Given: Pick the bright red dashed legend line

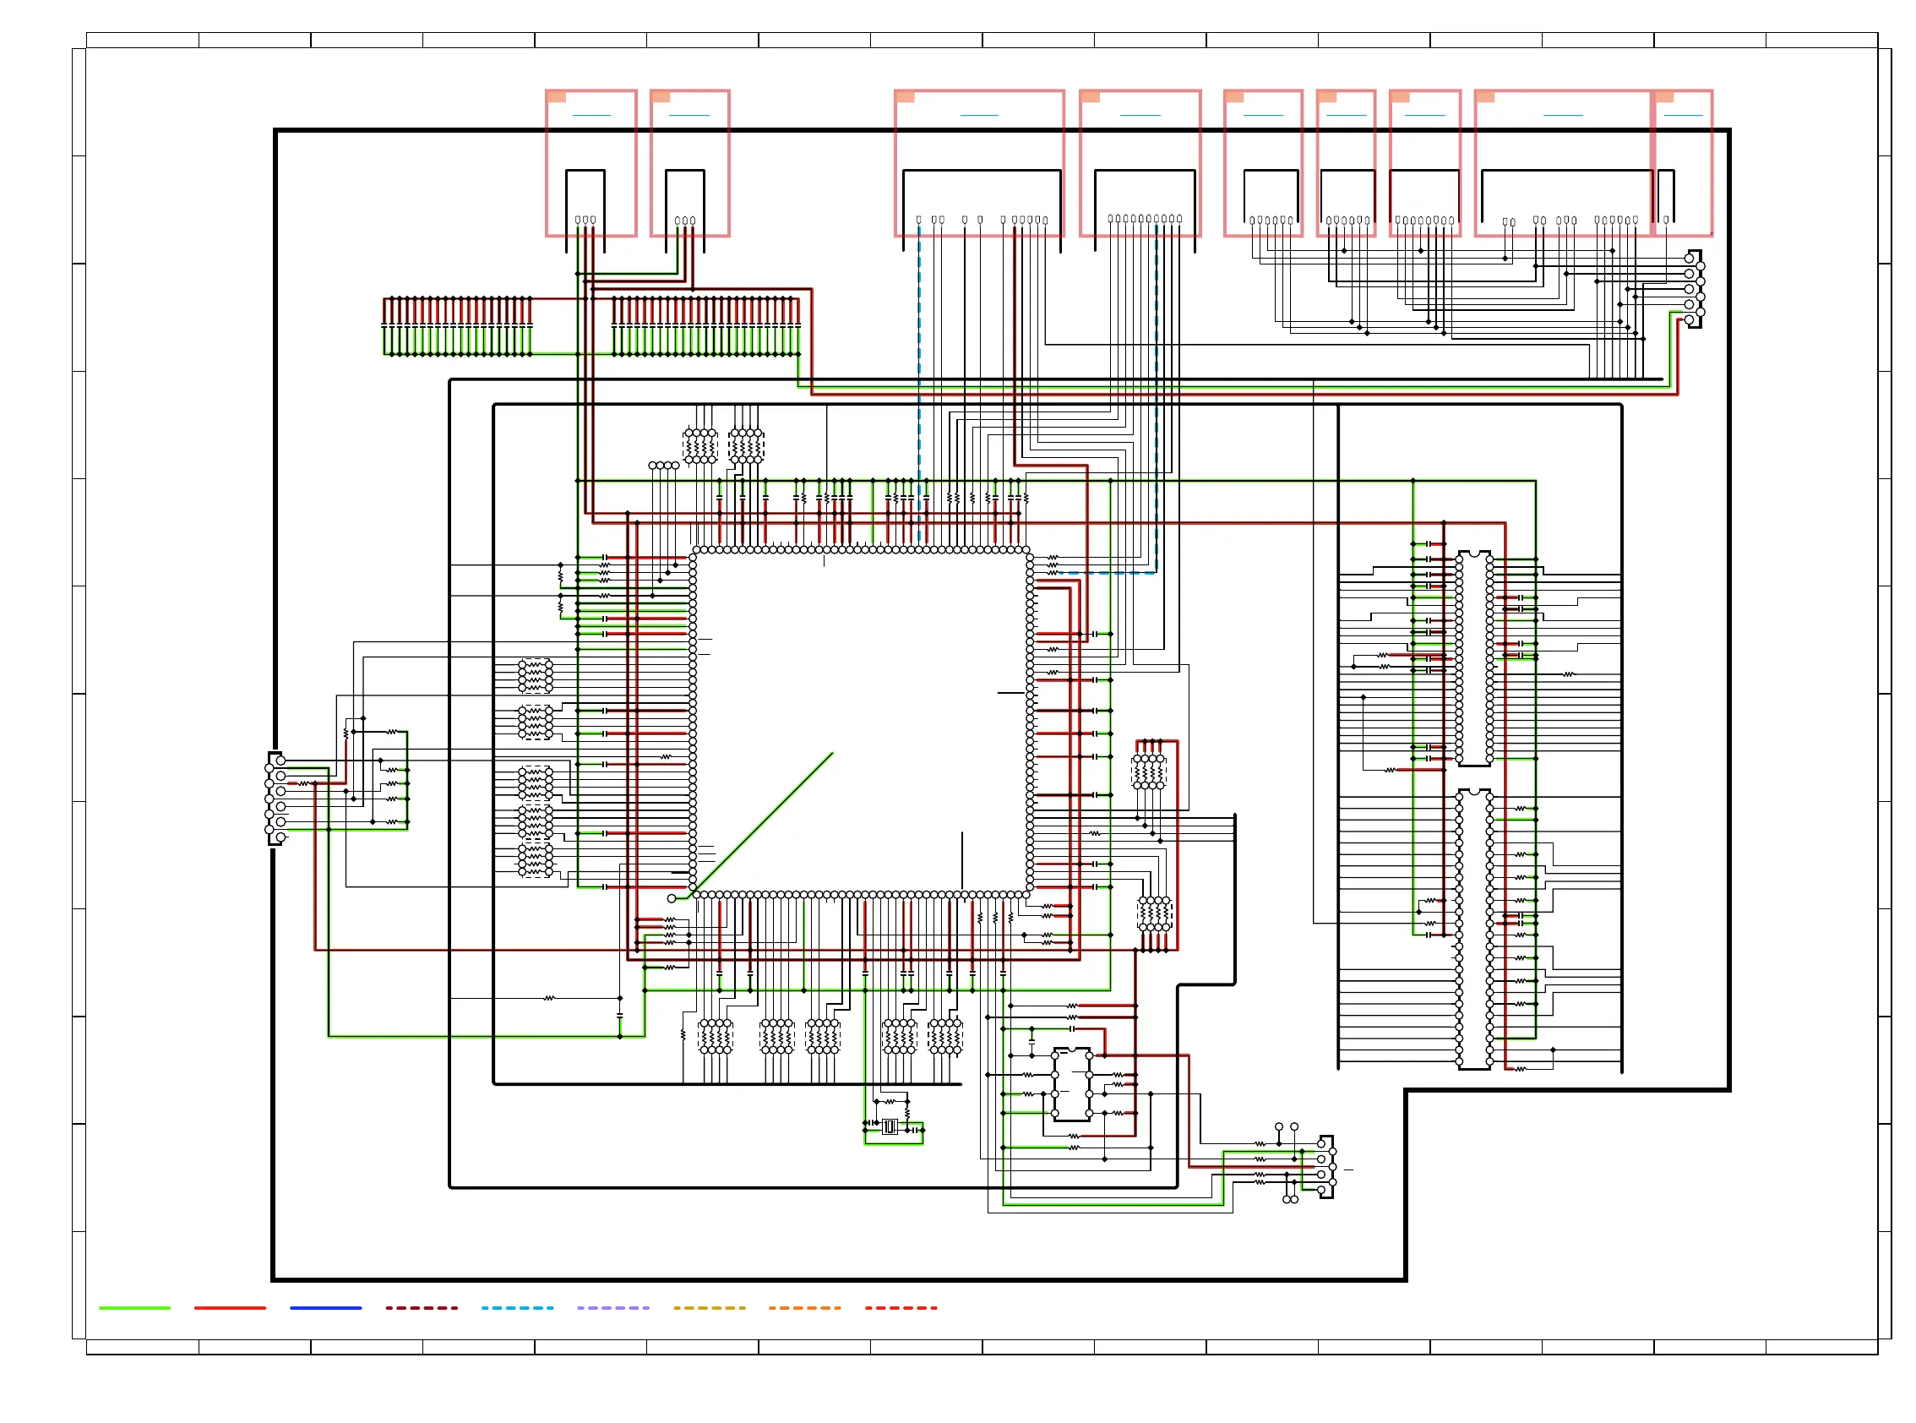Looking at the screenshot, I should [901, 1307].
